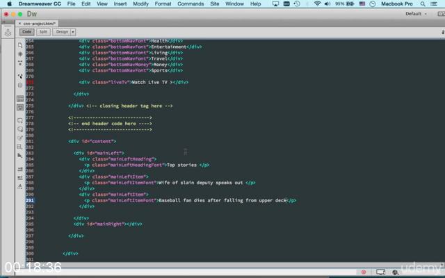Click 'Wife of slain deputy speaks out' text
The width and height of the screenshot is (445, 278).
tap(201, 183)
